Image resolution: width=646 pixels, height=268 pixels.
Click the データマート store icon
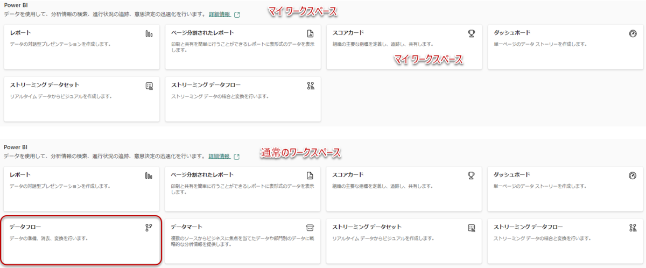310,228
